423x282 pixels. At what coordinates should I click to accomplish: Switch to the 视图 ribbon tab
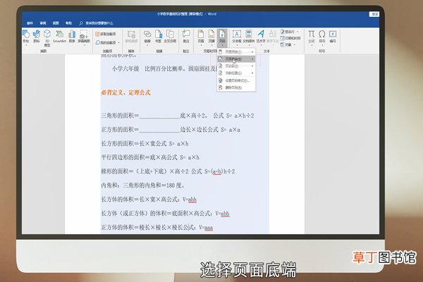[56, 23]
